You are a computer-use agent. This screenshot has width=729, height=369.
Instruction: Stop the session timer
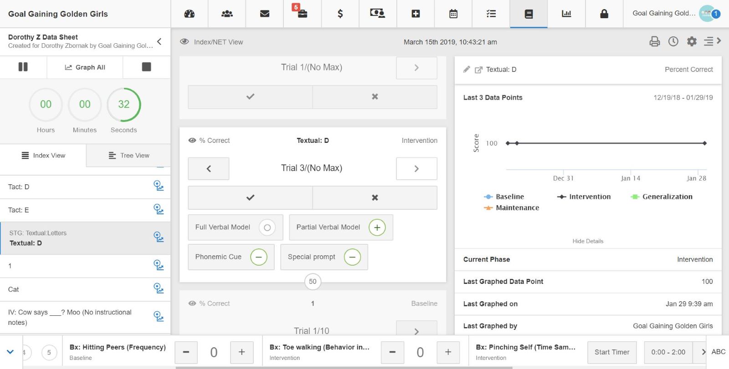pos(146,67)
